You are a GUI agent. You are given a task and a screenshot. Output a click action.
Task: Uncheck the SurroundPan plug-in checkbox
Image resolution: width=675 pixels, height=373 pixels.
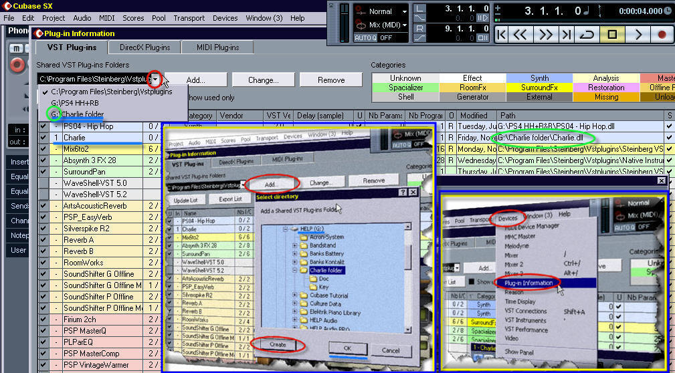tap(43, 171)
